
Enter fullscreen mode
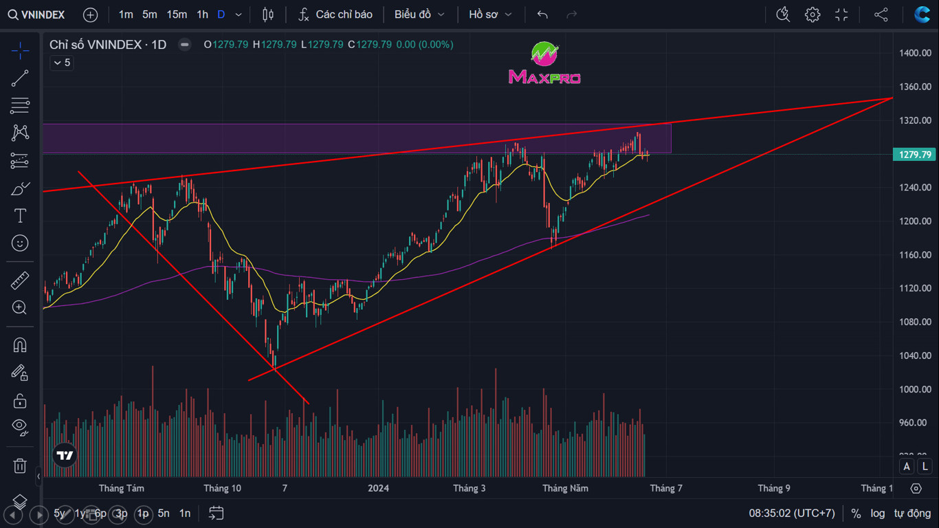click(x=841, y=14)
